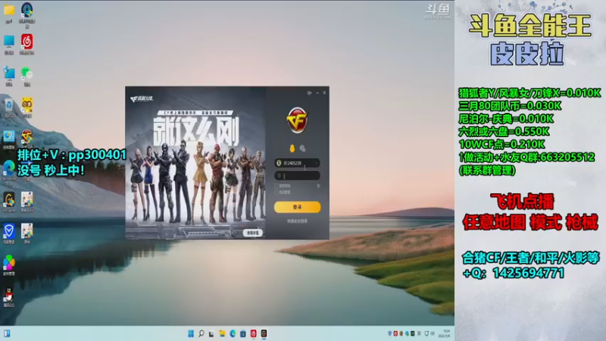Select the WeChat login method icon
Screen dimensions: 606x341
[x=302, y=149]
